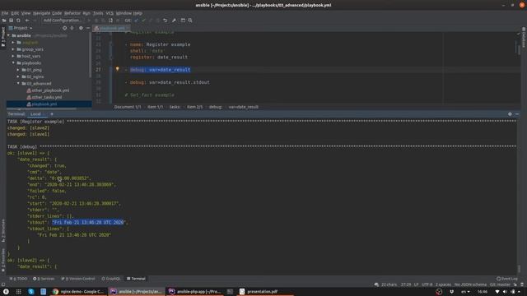Expand the host_vars folder

click(13, 56)
